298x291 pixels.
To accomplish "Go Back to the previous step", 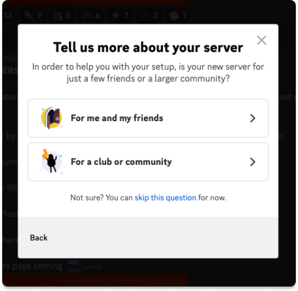I will (39, 238).
